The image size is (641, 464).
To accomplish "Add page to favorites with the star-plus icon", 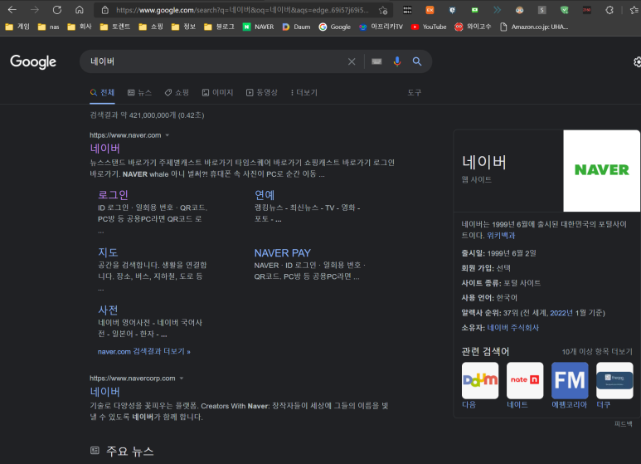I will 382,10.
